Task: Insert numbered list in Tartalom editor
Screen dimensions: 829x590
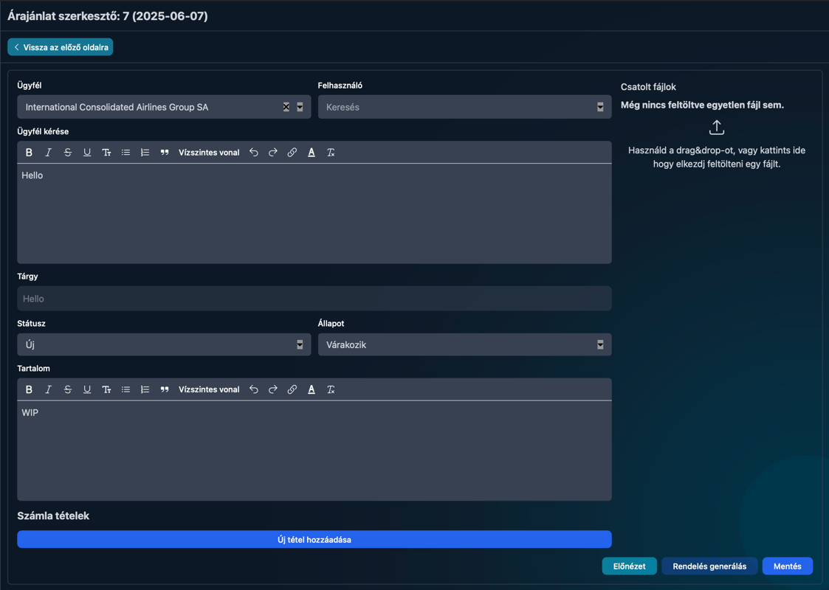Action: click(145, 389)
